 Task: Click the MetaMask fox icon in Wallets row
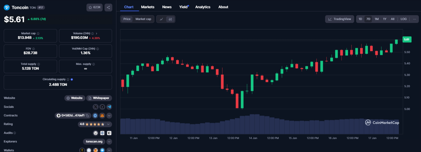point(96,150)
